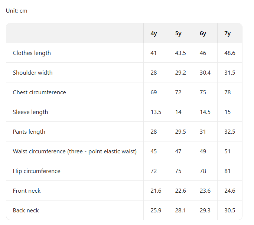The image size is (254, 225).
Task: Click the 5y column header
Action: pos(178,33)
